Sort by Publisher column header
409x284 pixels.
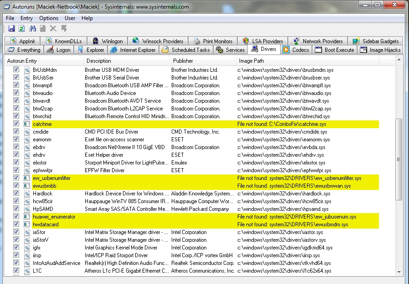point(203,61)
